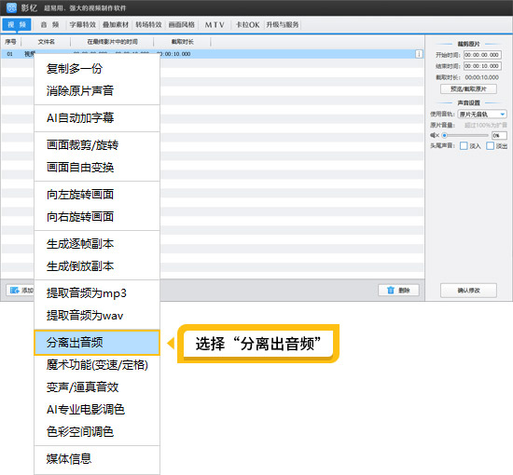Click the trash icon on 删除 button

[391, 290]
